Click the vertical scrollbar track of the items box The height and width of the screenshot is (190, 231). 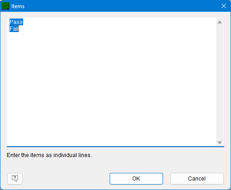point(220,82)
